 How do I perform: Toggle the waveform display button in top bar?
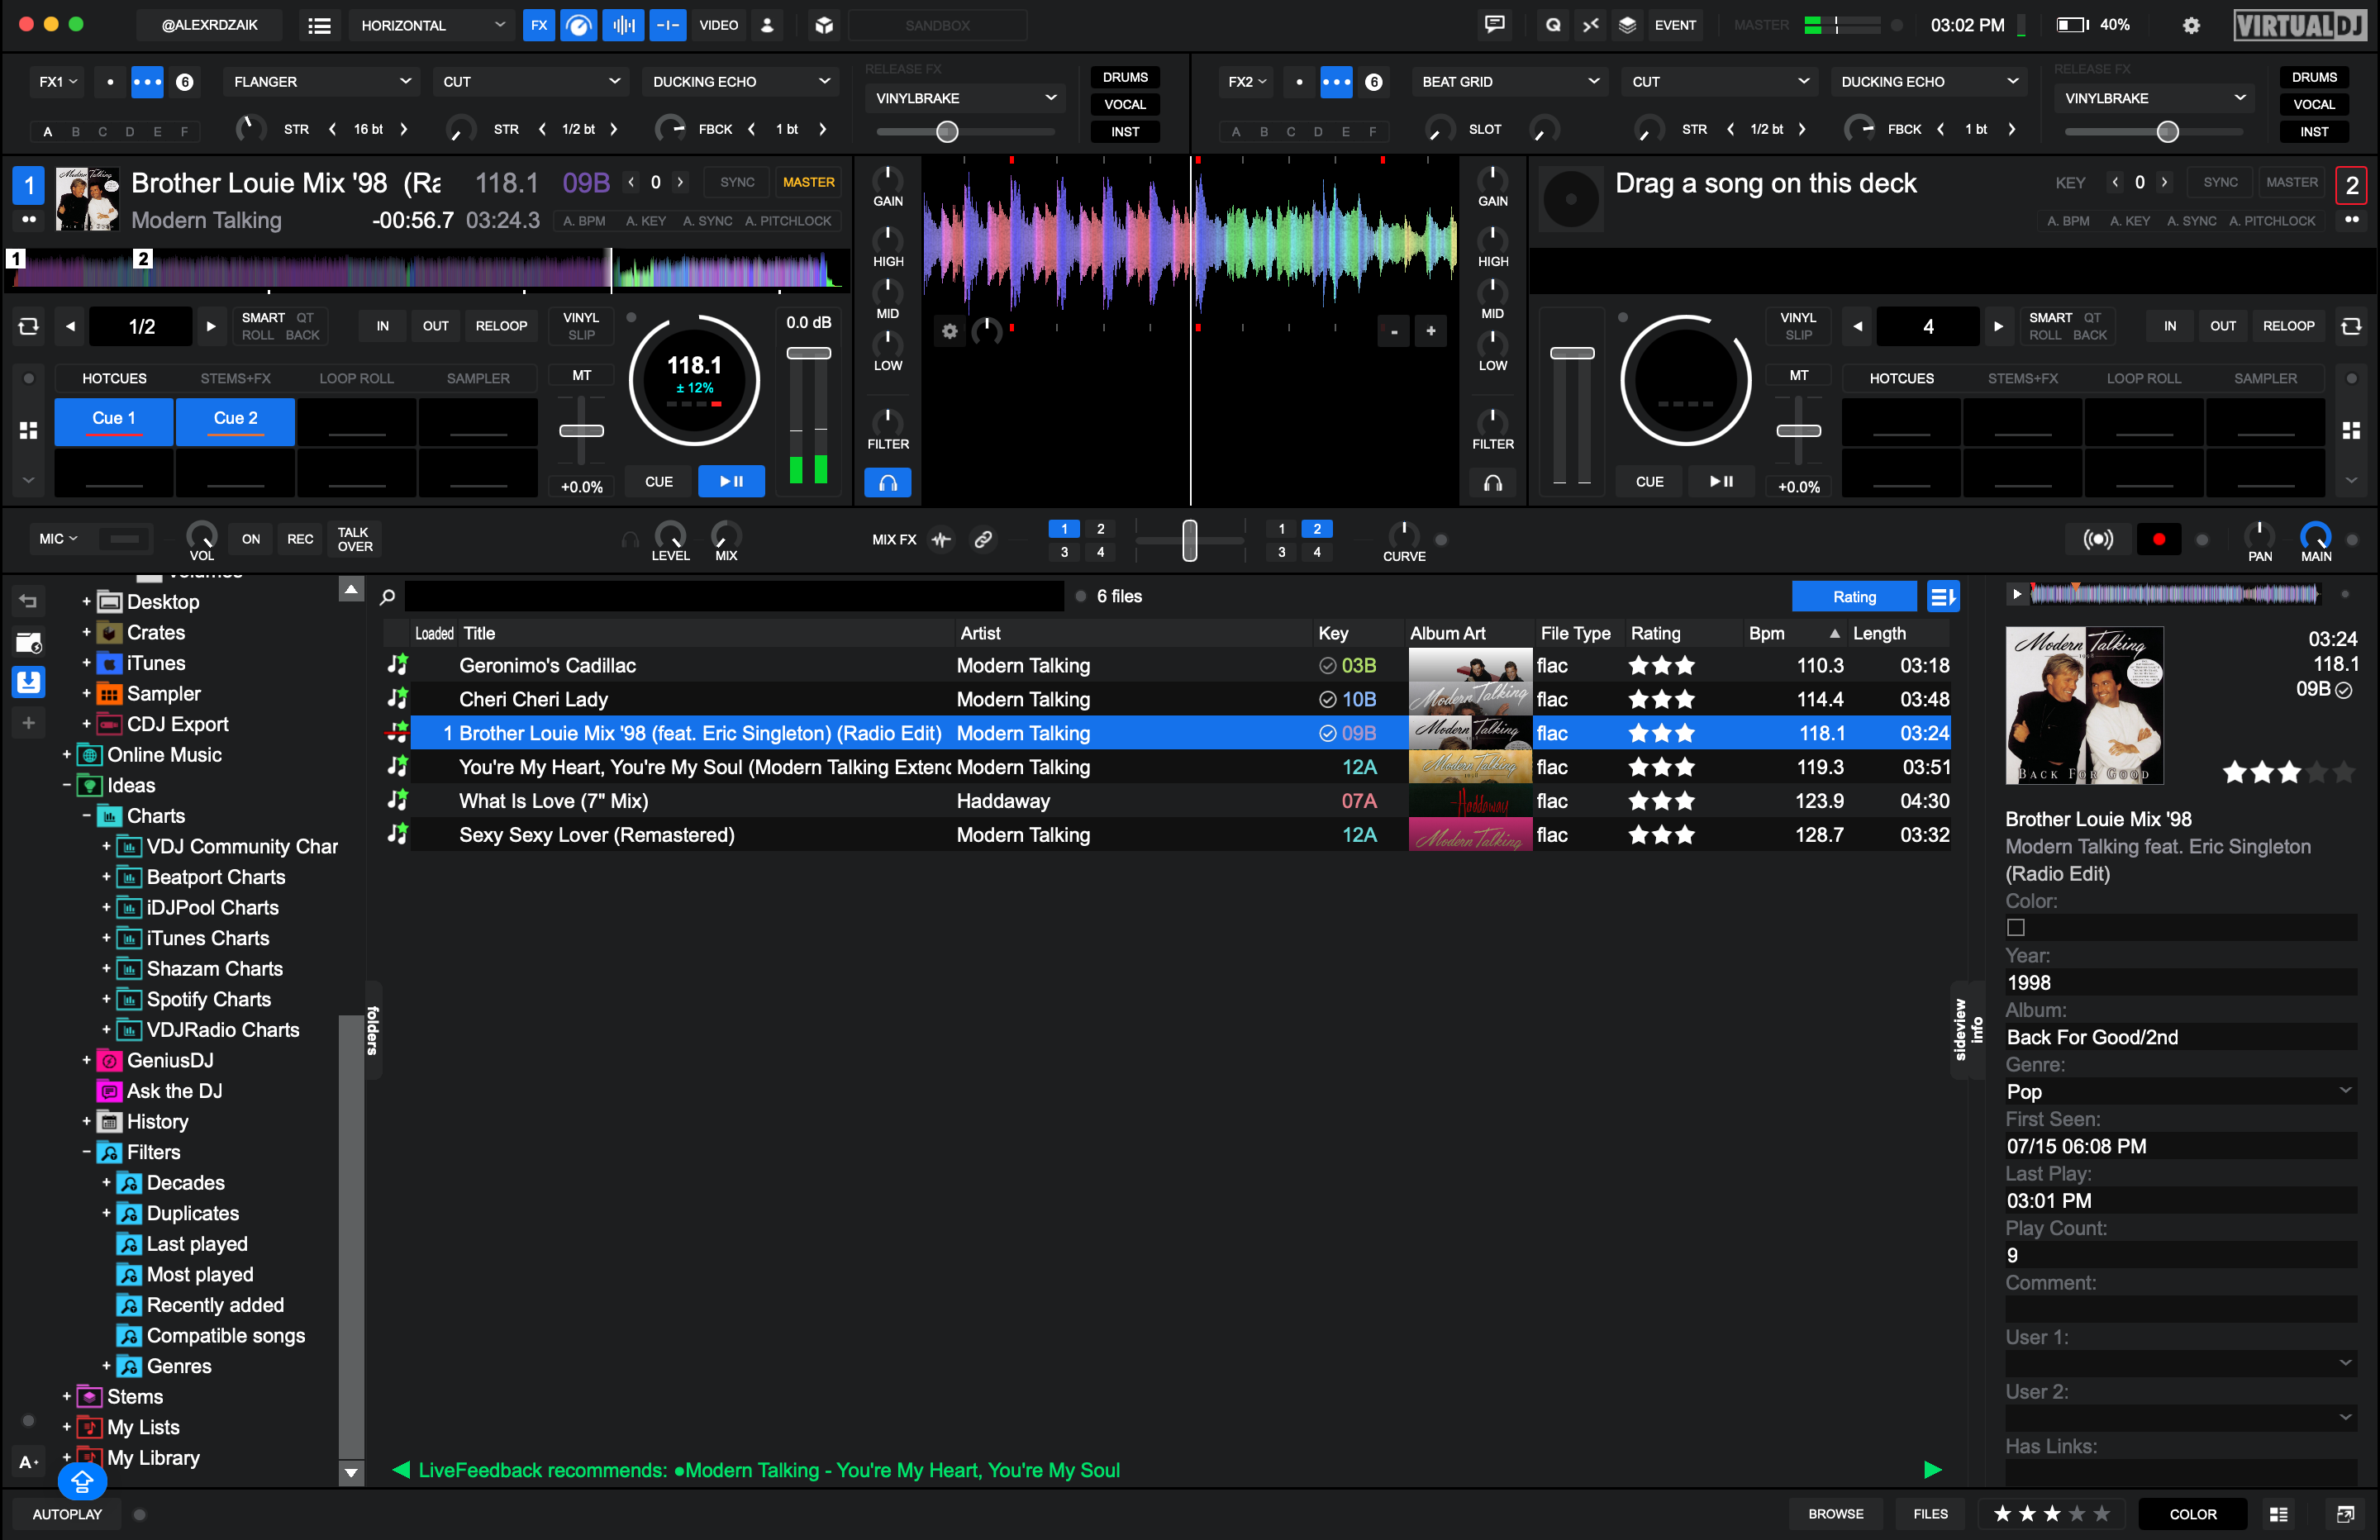click(x=623, y=25)
